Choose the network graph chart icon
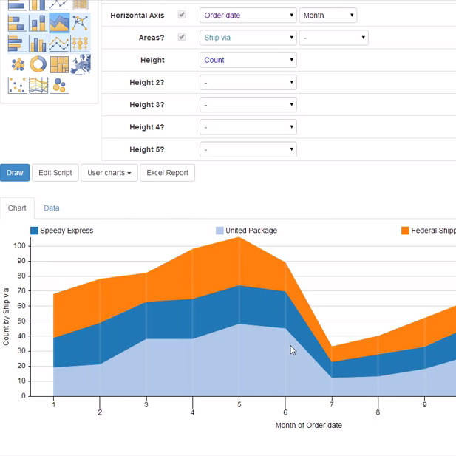 [80, 23]
